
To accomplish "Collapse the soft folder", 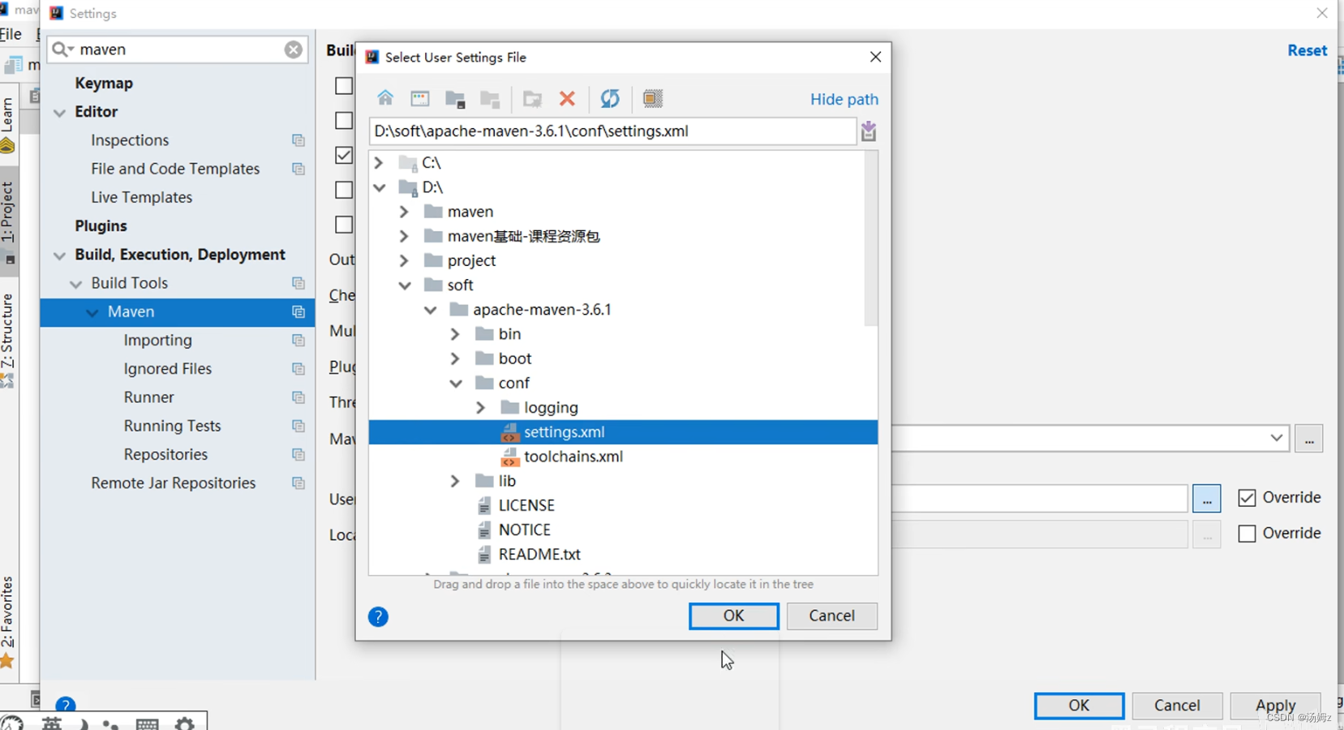I will [x=404, y=285].
